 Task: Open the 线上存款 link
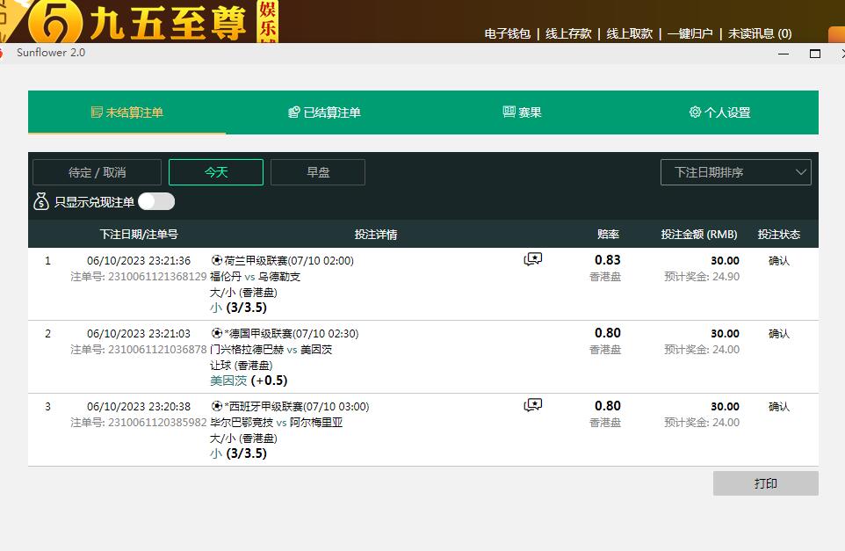click(x=568, y=33)
